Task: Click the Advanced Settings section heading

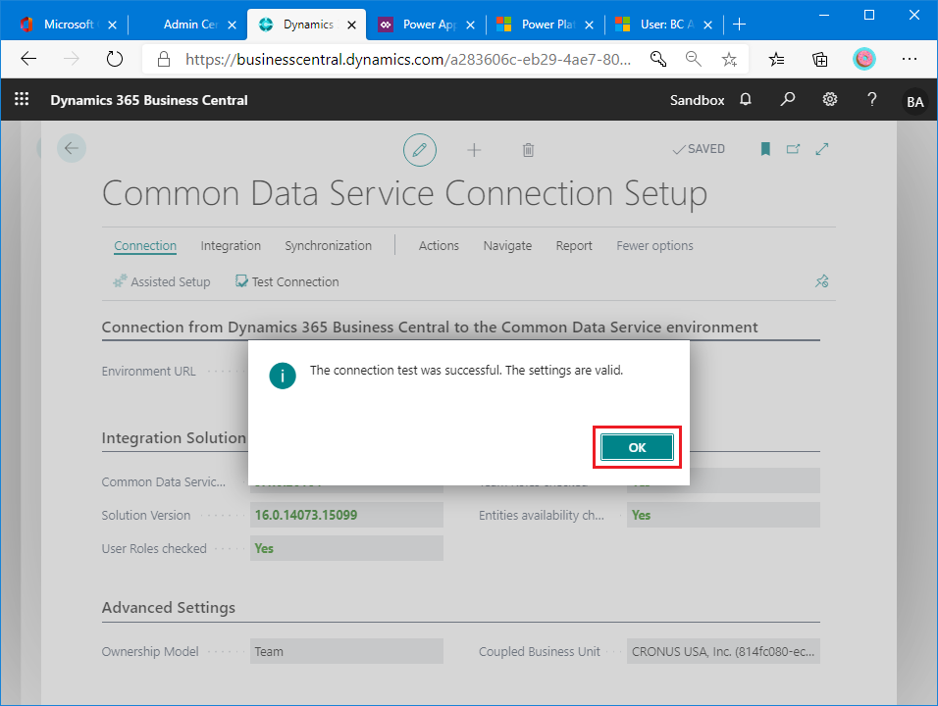Action: click(169, 607)
